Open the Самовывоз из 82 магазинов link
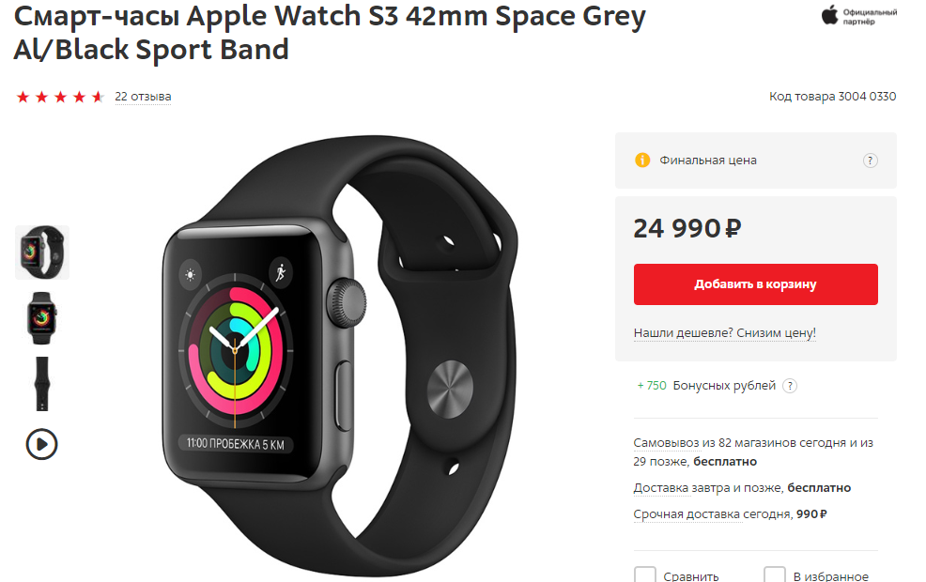Viewport: 926px width, 582px height. click(x=753, y=452)
